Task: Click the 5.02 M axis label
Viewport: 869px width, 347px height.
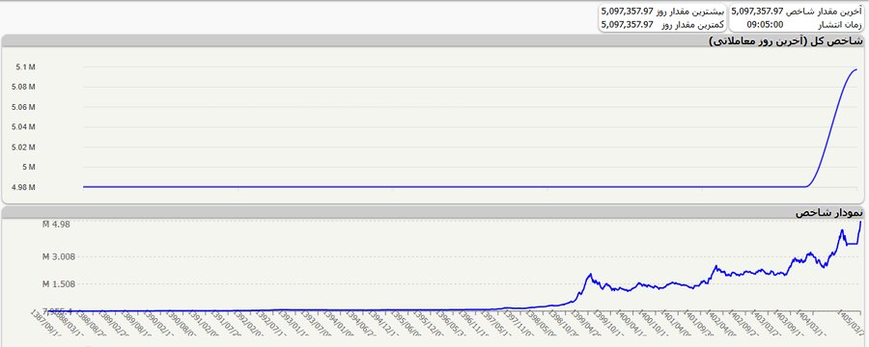Action: (23, 147)
